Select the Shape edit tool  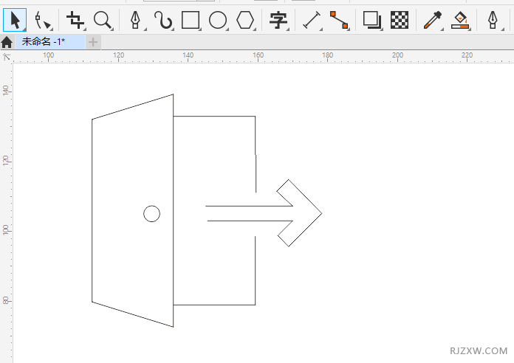coord(43,20)
